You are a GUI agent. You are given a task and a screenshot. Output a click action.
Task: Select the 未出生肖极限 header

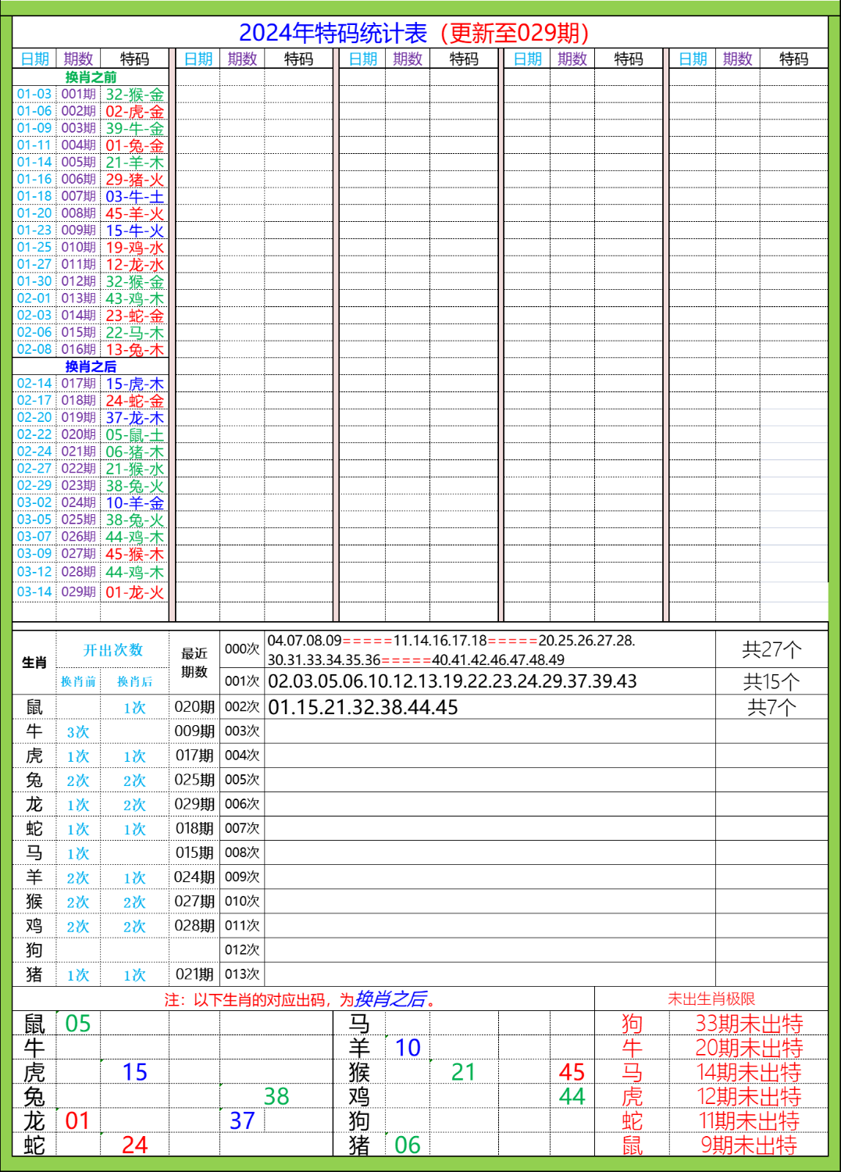(716, 997)
